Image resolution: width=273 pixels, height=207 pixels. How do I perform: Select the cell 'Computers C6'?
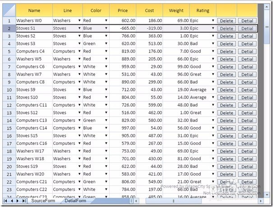click(x=34, y=67)
